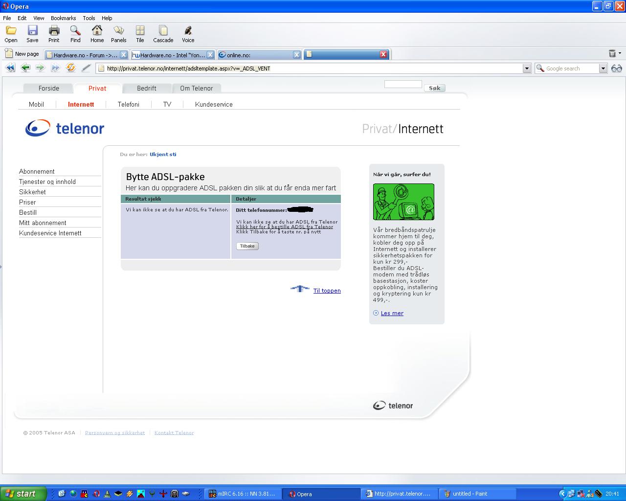Open Abonnement in left sidebar
Viewport: 626px width, 501px height.
pos(37,171)
